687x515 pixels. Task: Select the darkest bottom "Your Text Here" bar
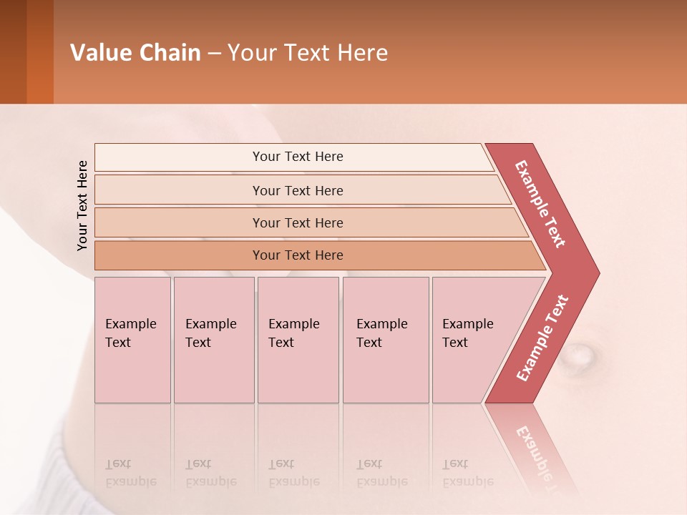(298, 255)
